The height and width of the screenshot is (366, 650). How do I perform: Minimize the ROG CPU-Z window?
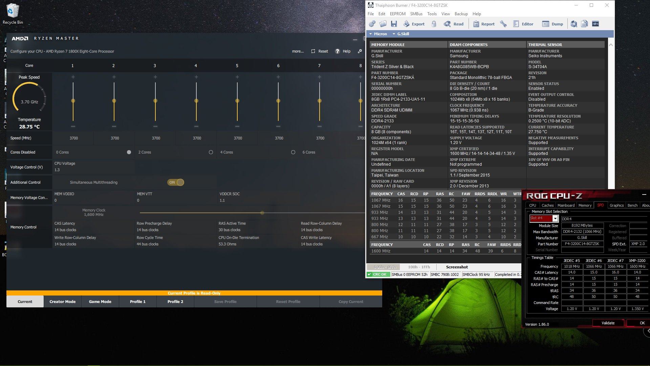tap(644, 195)
